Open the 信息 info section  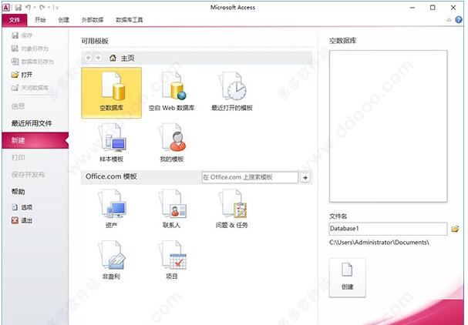18,106
